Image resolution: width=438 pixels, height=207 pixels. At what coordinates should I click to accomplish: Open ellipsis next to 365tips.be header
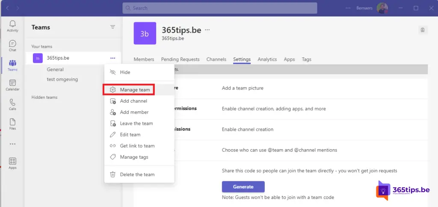click(x=207, y=30)
